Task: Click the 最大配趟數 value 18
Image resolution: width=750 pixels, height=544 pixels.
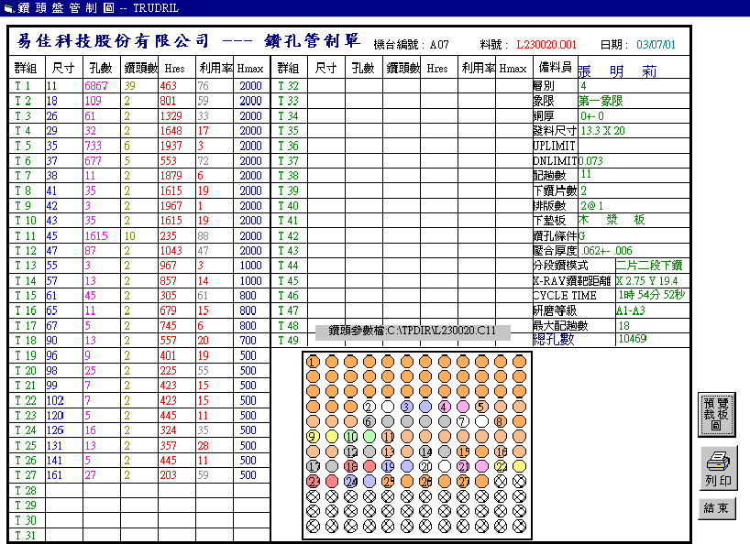Action: [x=624, y=326]
